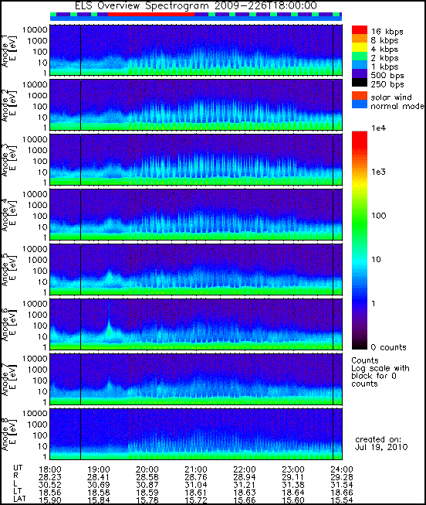Click the red segment of telemetry rate bar
Screen dimensions: 426x505
[151, 15]
